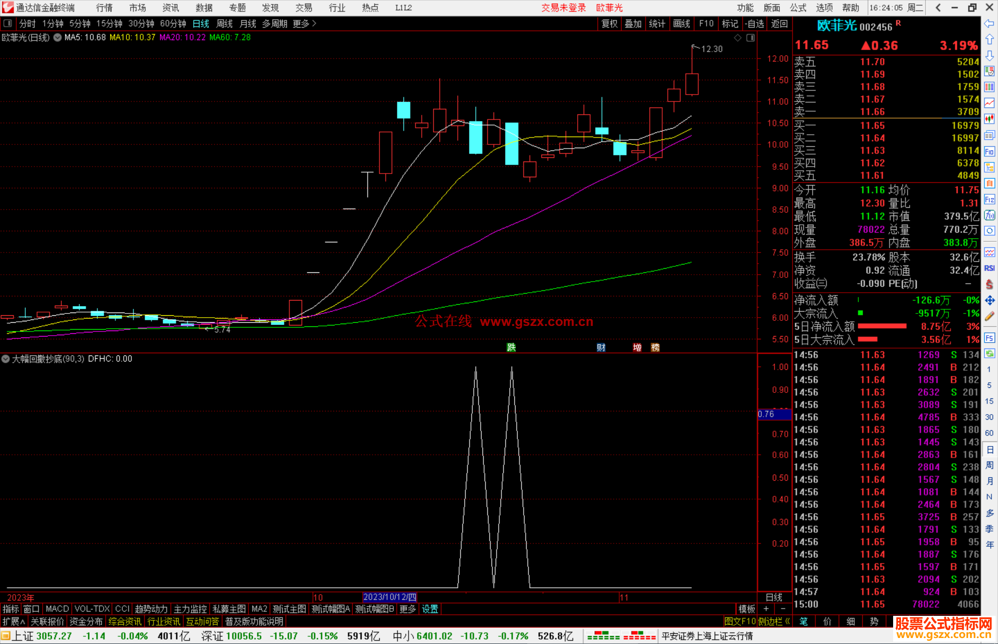
Task: Click the RSI indicator sidebar icon
Action: tap(989, 268)
